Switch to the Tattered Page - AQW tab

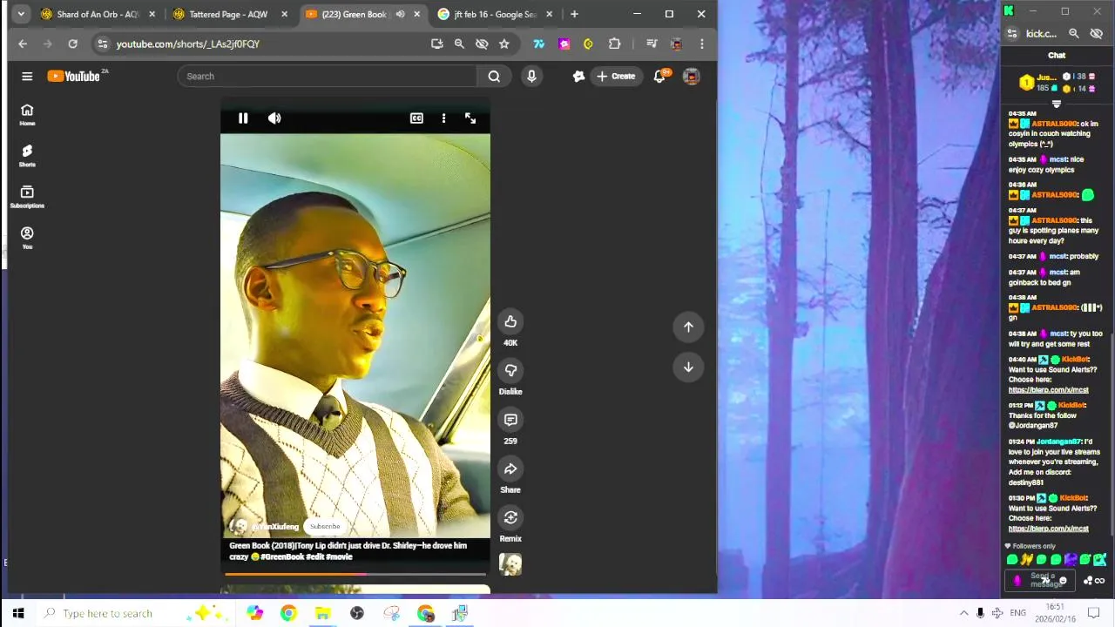click(228, 14)
